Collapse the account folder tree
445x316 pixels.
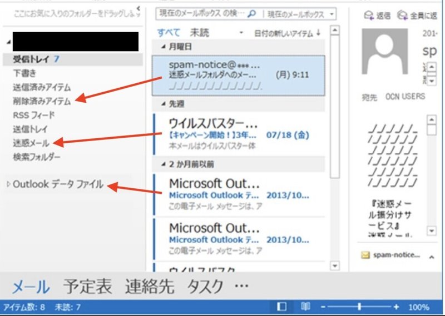coord(8,42)
